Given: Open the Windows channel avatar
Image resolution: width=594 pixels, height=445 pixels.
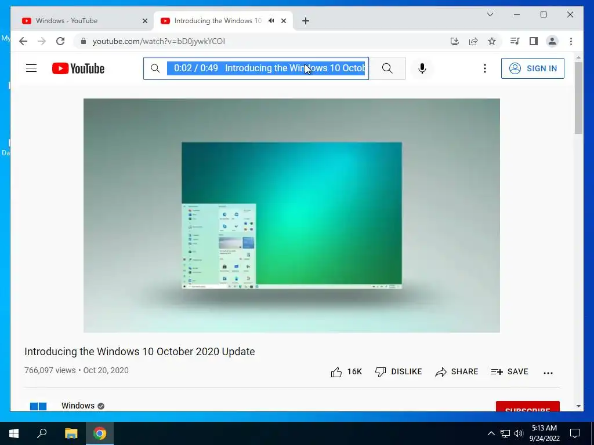Looking at the screenshot, I should (x=38, y=406).
